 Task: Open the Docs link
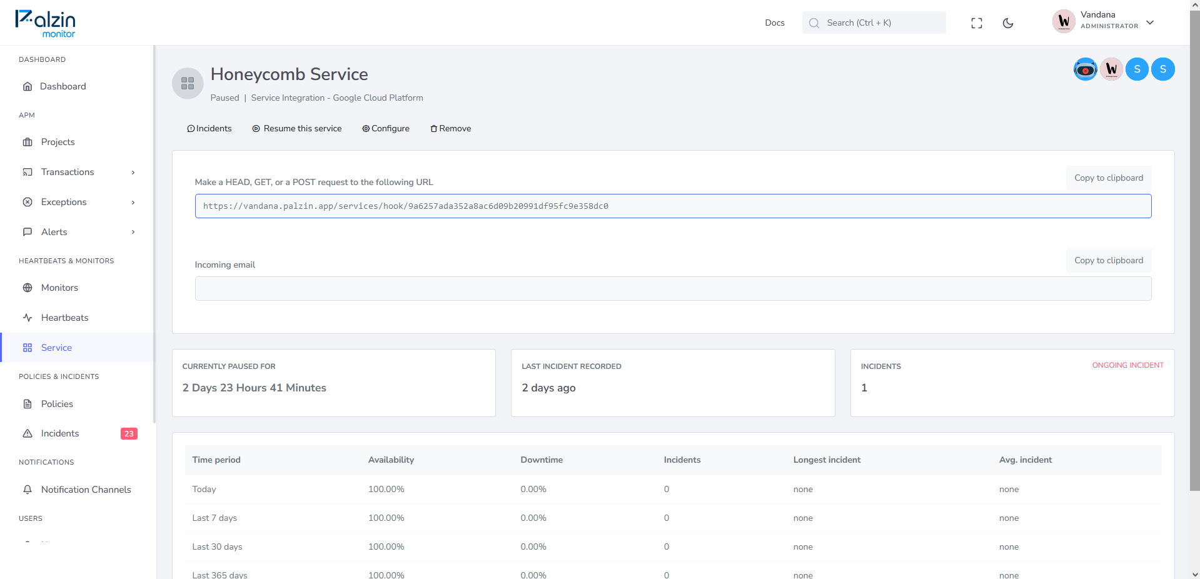(775, 23)
